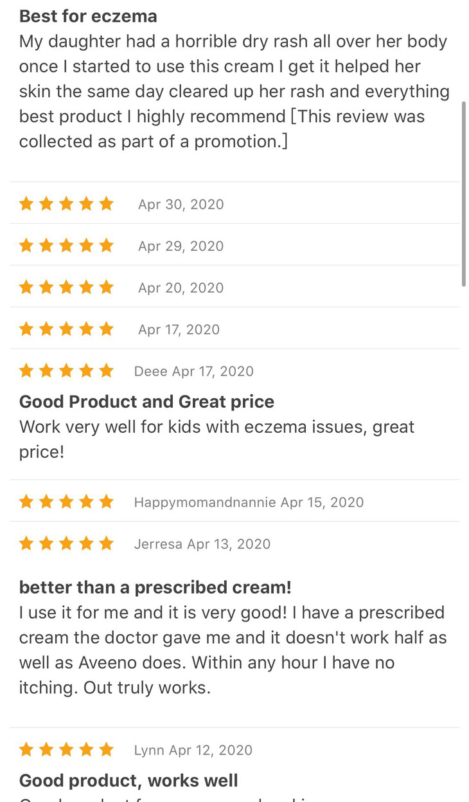469x802 pixels.
Task: Tap the star rating dated Apr 20, 2020
Action: pos(66,287)
